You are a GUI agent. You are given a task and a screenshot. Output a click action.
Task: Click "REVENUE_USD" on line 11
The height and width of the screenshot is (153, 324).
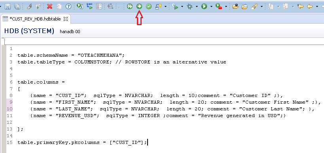click(x=78, y=116)
